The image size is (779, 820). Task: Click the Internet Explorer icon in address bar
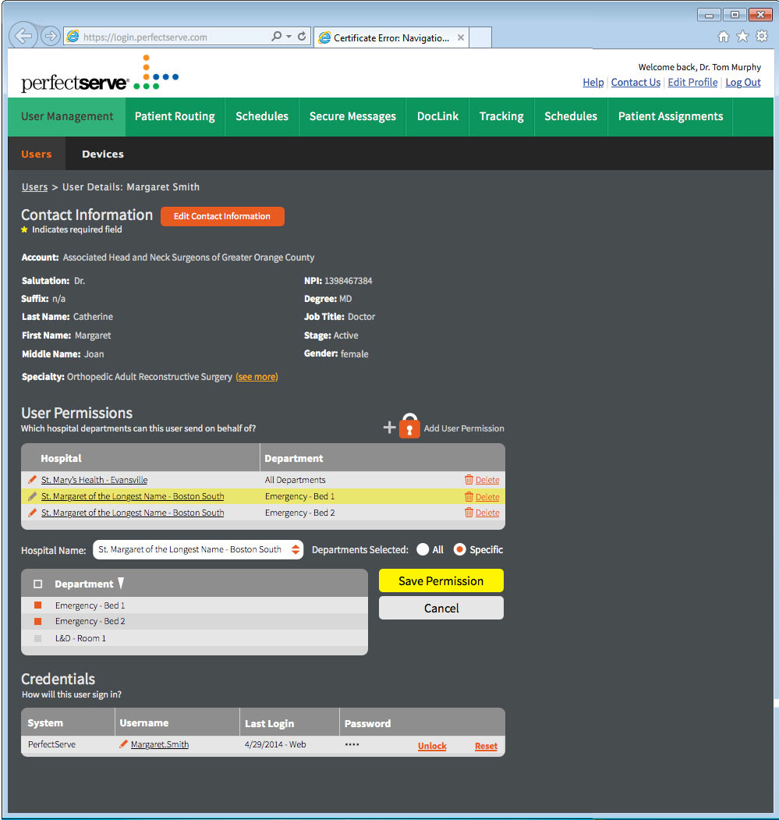(73, 37)
